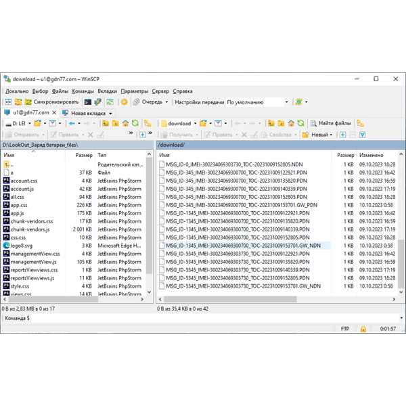Close the u1@gdn77.com session tab
Image resolution: width=406 pixels, height=406 pixels.
[54, 112]
